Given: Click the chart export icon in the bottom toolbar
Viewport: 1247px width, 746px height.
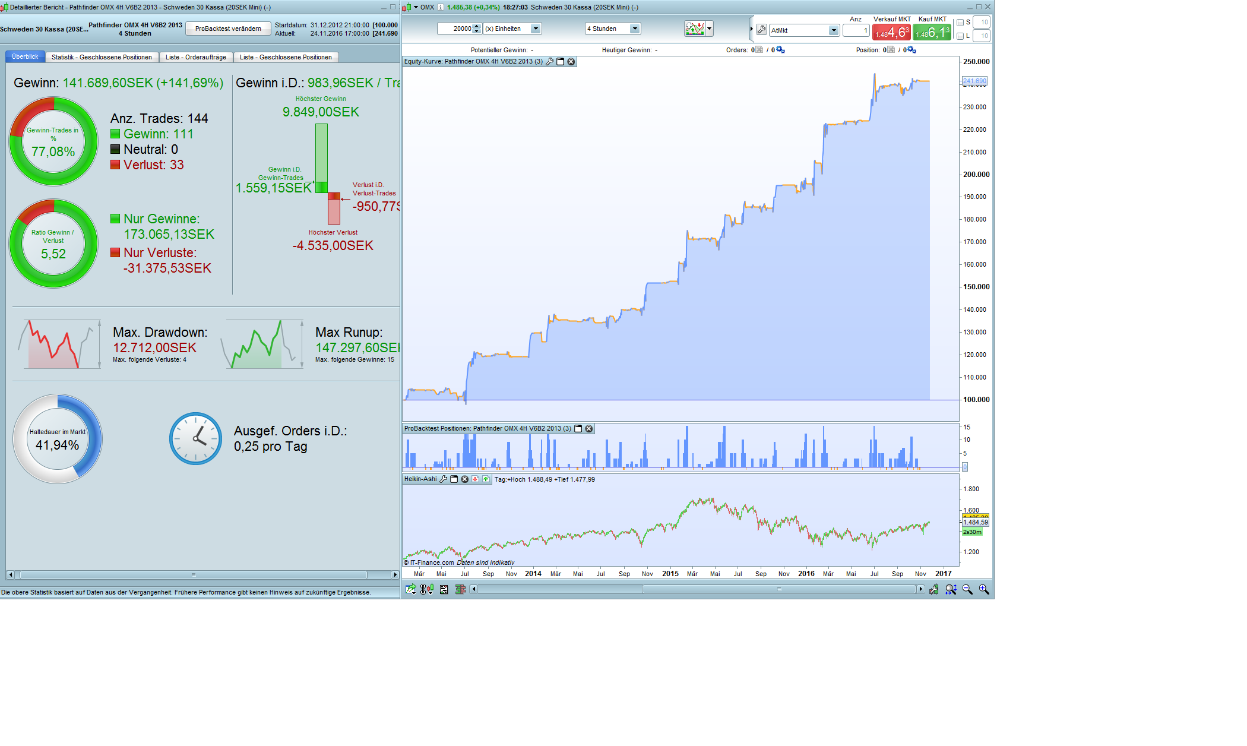Looking at the screenshot, I should click(410, 589).
